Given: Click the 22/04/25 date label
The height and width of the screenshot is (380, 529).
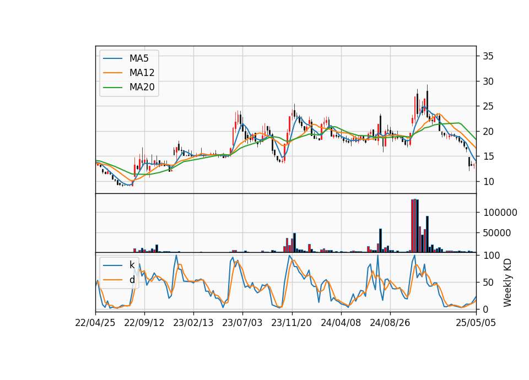Looking at the screenshot, I should coord(95,323).
